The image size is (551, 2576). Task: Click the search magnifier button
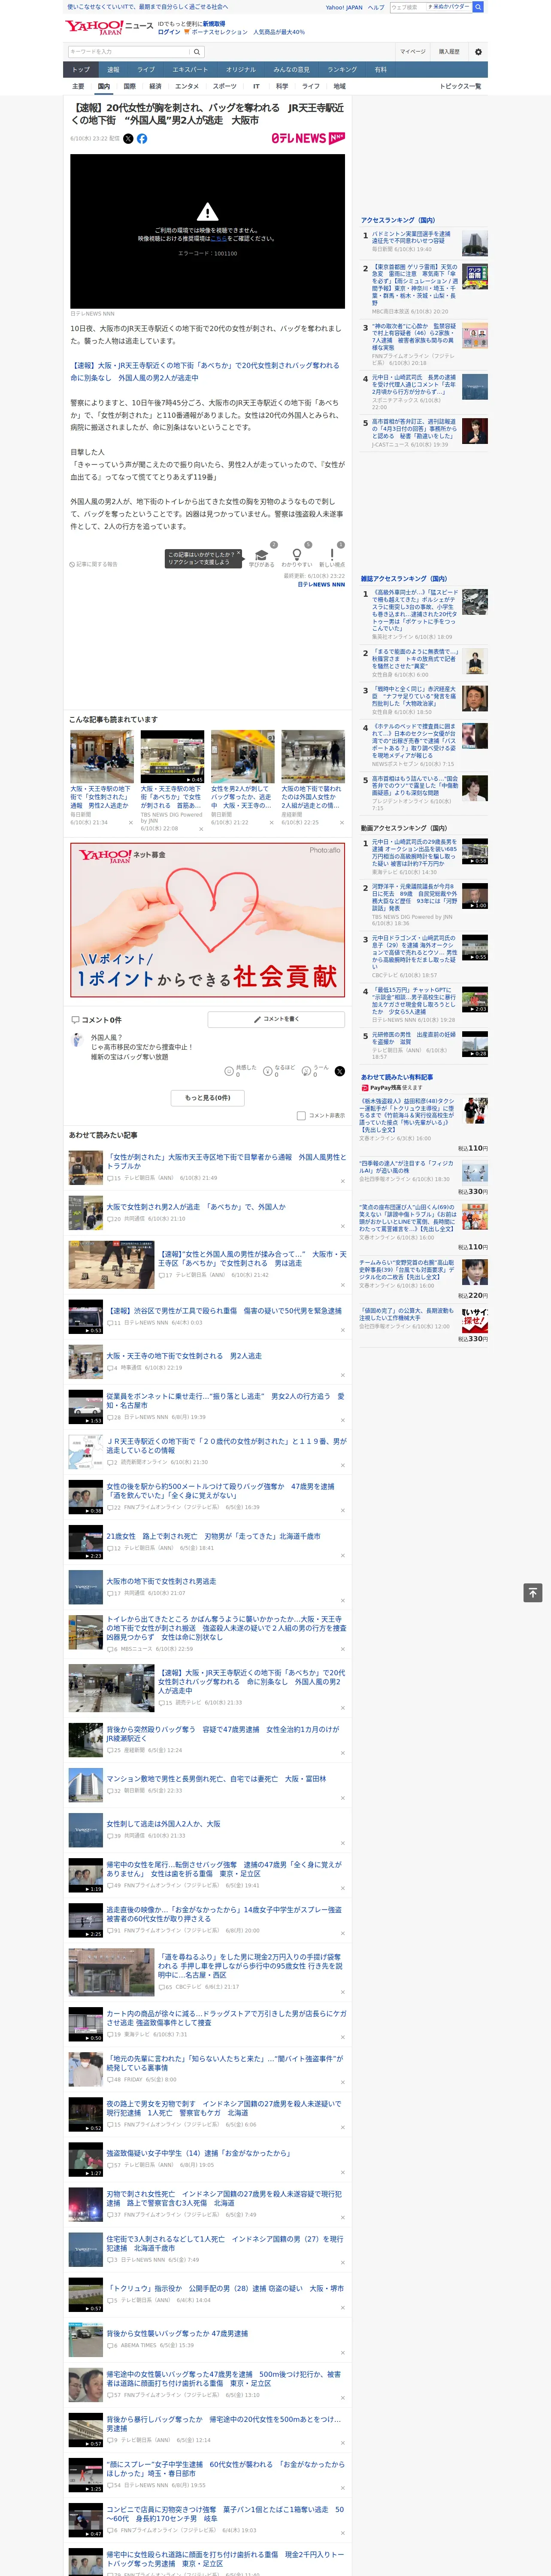click(198, 51)
